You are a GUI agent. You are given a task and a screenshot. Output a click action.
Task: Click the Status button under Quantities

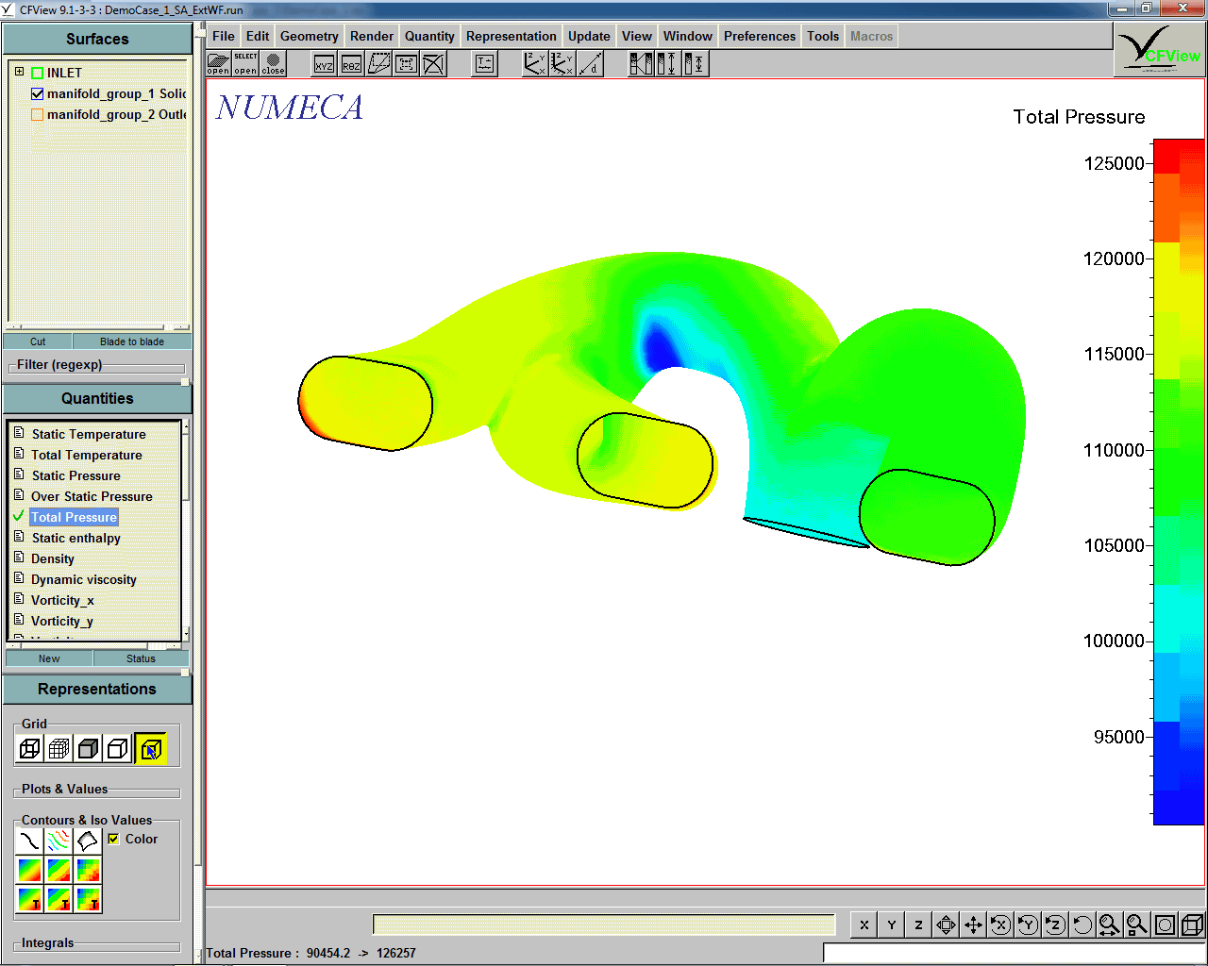click(140, 658)
